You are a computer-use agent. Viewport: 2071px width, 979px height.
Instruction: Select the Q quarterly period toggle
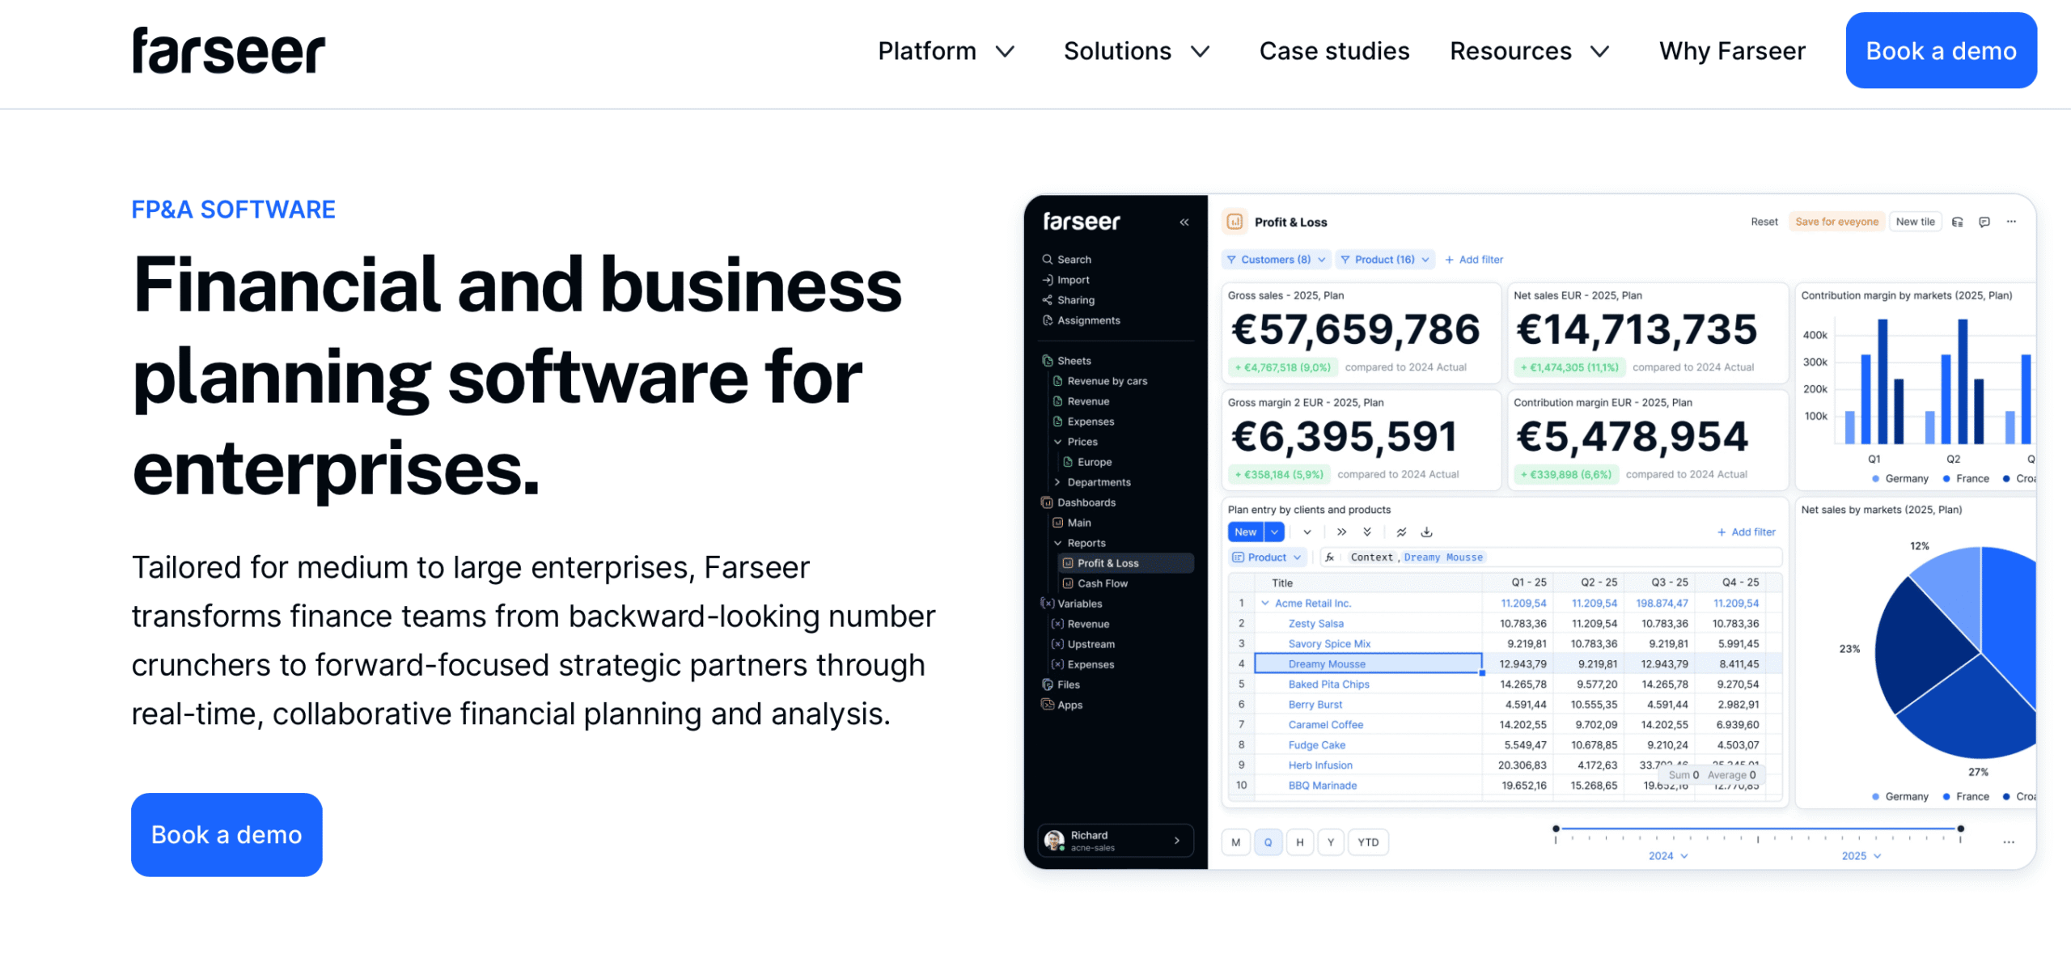[x=1268, y=842]
